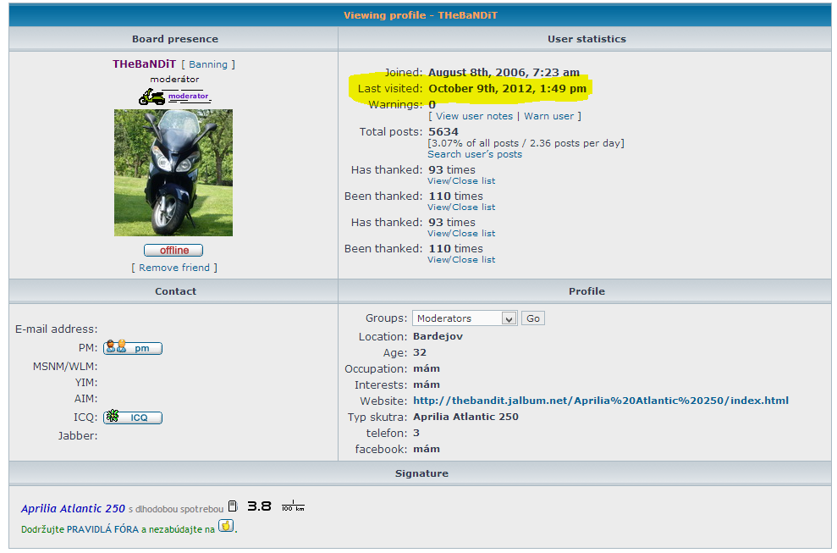Click the ICQ contact button
837x553 pixels.
(133, 418)
